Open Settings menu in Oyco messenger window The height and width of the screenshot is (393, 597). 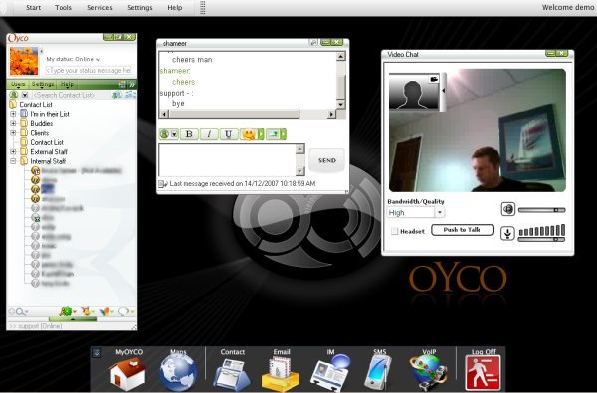click(42, 84)
